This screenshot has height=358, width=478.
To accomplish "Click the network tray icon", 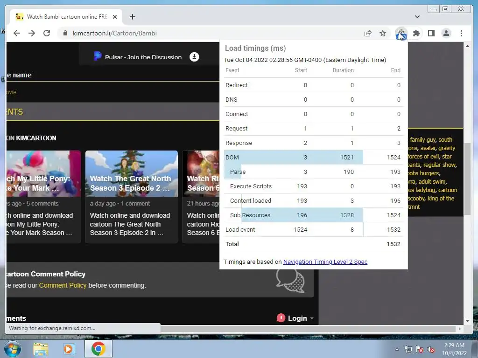I will click(x=408, y=350).
